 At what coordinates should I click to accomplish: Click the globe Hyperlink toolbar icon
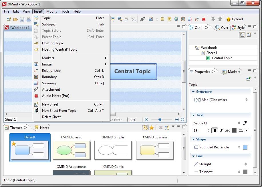point(176,19)
